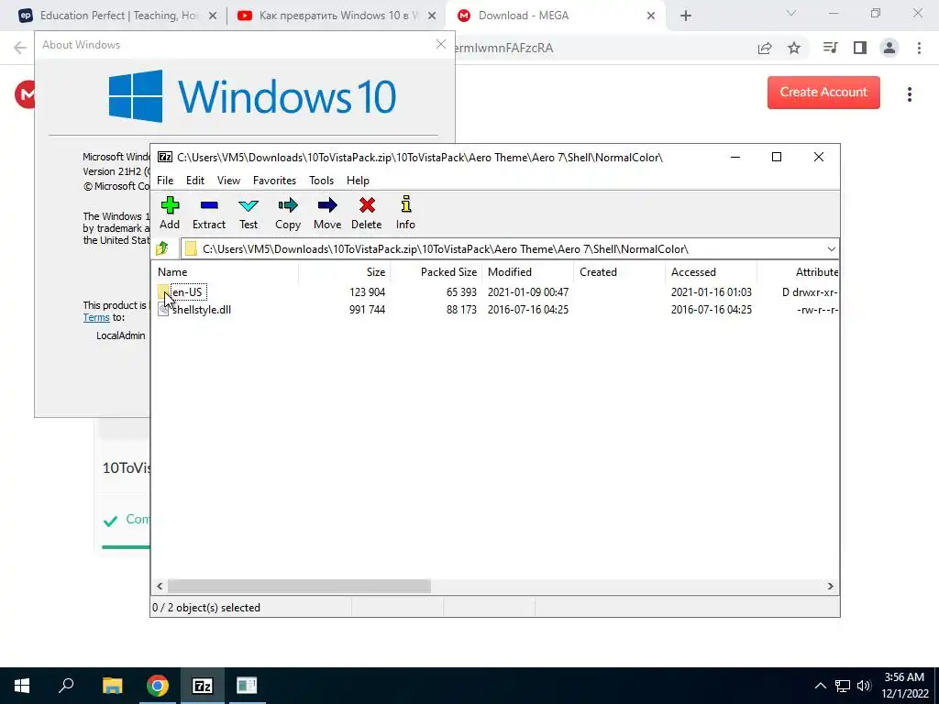Open the Chrome three-dot menu
The height and width of the screenshot is (704, 939).
click(x=919, y=48)
